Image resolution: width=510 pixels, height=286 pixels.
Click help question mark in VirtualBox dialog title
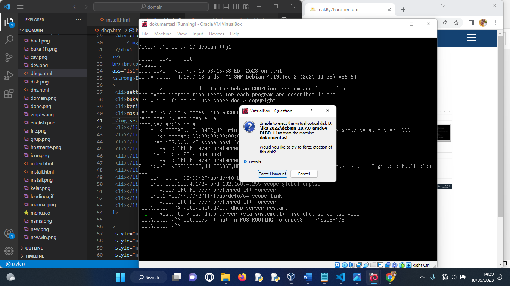click(x=311, y=111)
